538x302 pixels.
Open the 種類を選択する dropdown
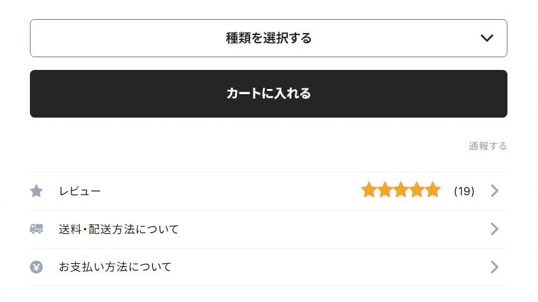tap(268, 38)
